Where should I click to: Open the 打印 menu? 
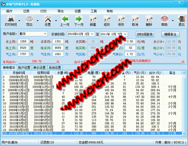(43, 11)
